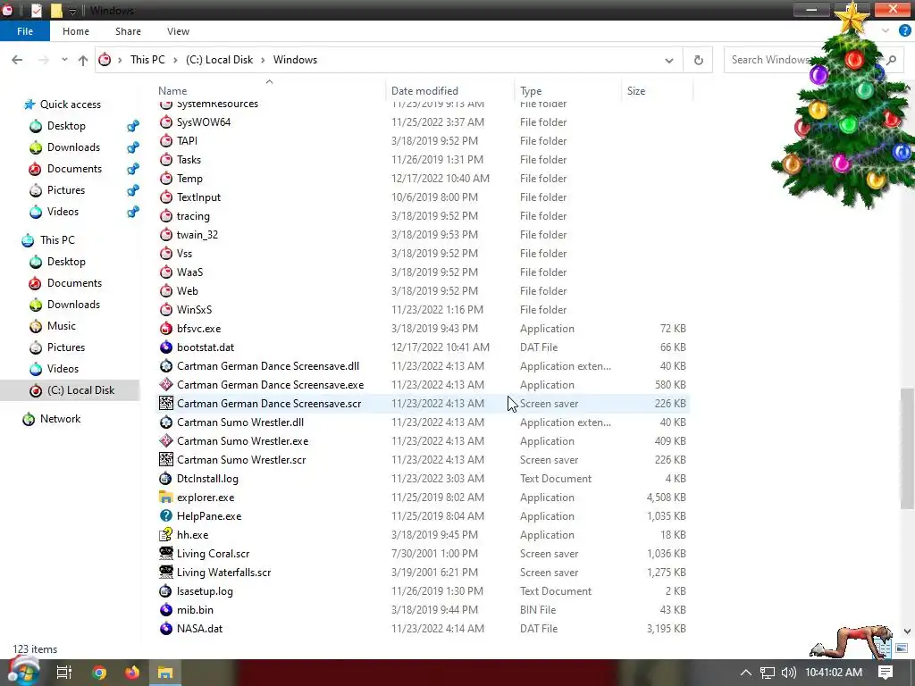Select (C:) Local Disk in the navigation pane
The image size is (915, 686).
80,390
